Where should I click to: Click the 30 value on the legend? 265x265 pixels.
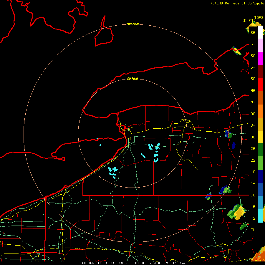(253, 137)
